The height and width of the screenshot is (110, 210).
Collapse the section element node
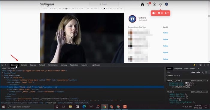(x=6, y=82)
